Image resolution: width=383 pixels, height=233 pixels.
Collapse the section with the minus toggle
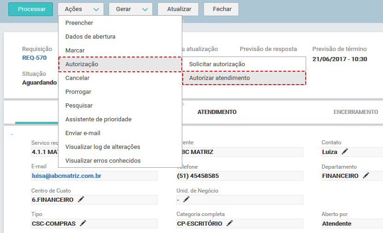tap(12, 135)
